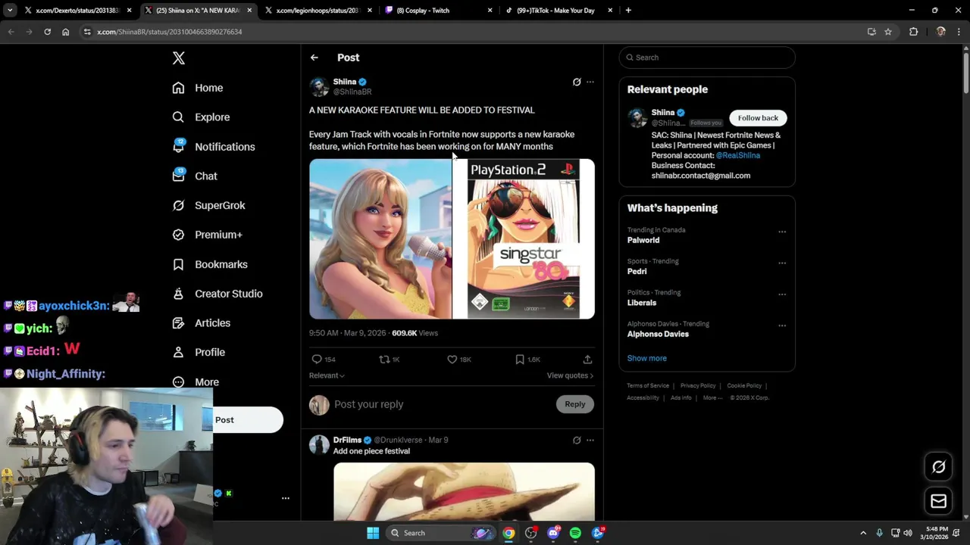Open a new browser tab

[628, 11]
